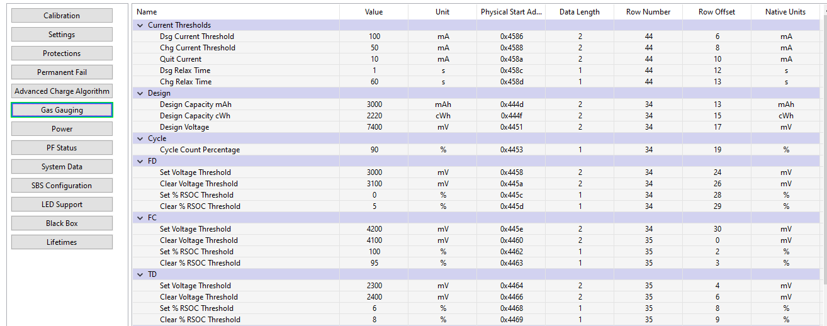Show the PF Status section
827x326 pixels.
(x=62, y=148)
